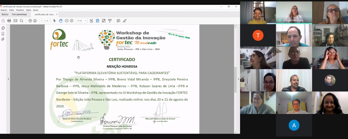Open the Arquivo menu
Image resolution: width=348 pixels, height=139 pixels.
(4, 10)
